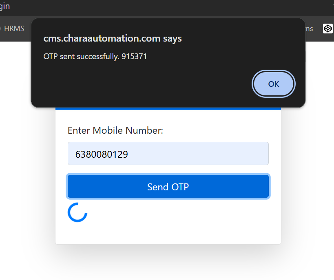
Task: Click the 'Enter Mobile Number:' label
Action: point(115,130)
